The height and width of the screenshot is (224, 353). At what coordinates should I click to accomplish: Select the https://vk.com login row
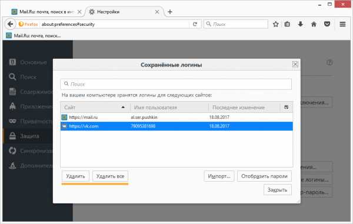coord(176,126)
